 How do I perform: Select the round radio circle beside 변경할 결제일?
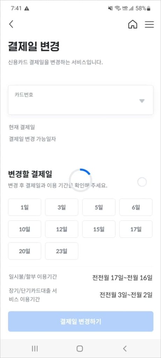point(142,182)
